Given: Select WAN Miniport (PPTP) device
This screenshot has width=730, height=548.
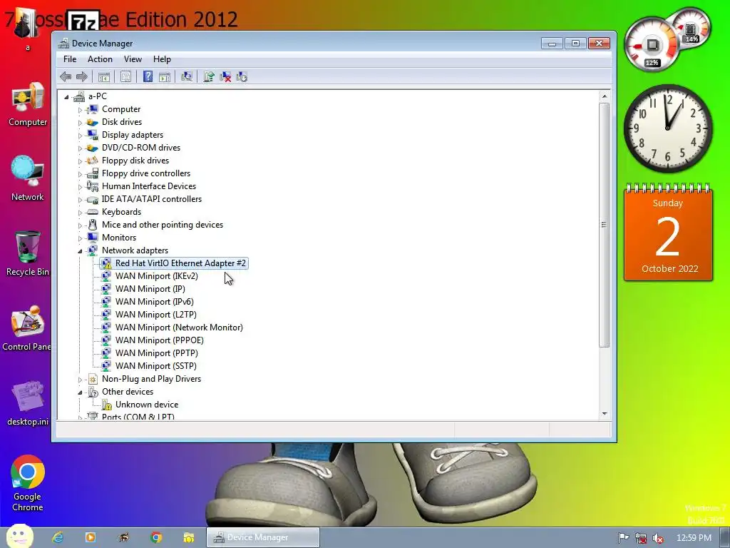Looking at the screenshot, I should (156, 352).
